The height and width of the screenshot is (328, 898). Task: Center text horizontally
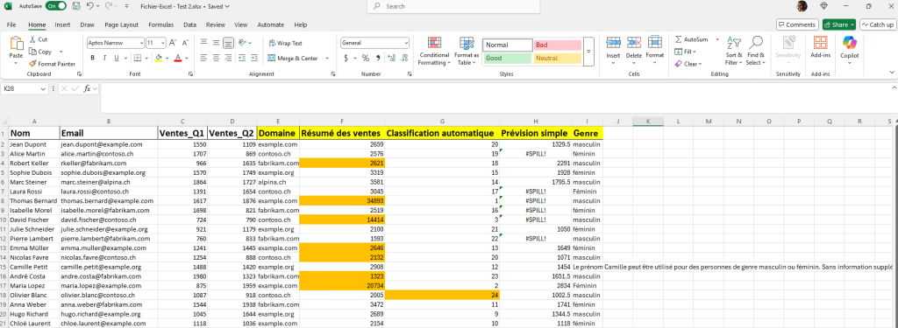(216, 58)
